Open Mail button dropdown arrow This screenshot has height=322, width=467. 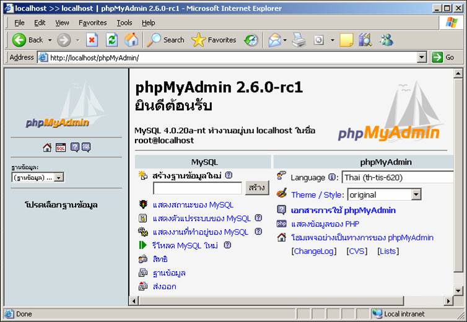[x=285, y=40]
